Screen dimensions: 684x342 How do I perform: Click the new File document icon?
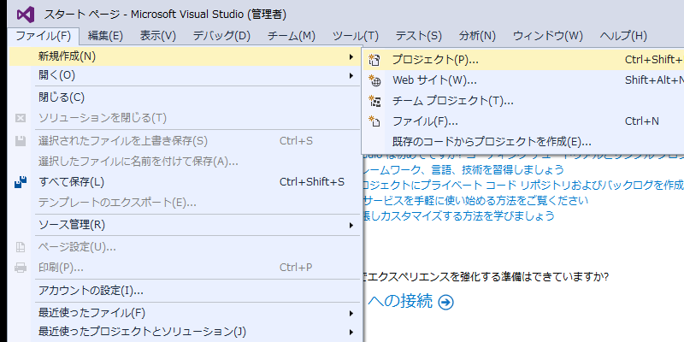click(374, 121)
